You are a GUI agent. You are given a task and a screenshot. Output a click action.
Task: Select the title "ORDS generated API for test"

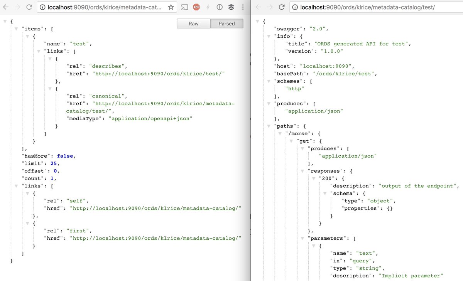pyautogui.click(x=362, y=44)
